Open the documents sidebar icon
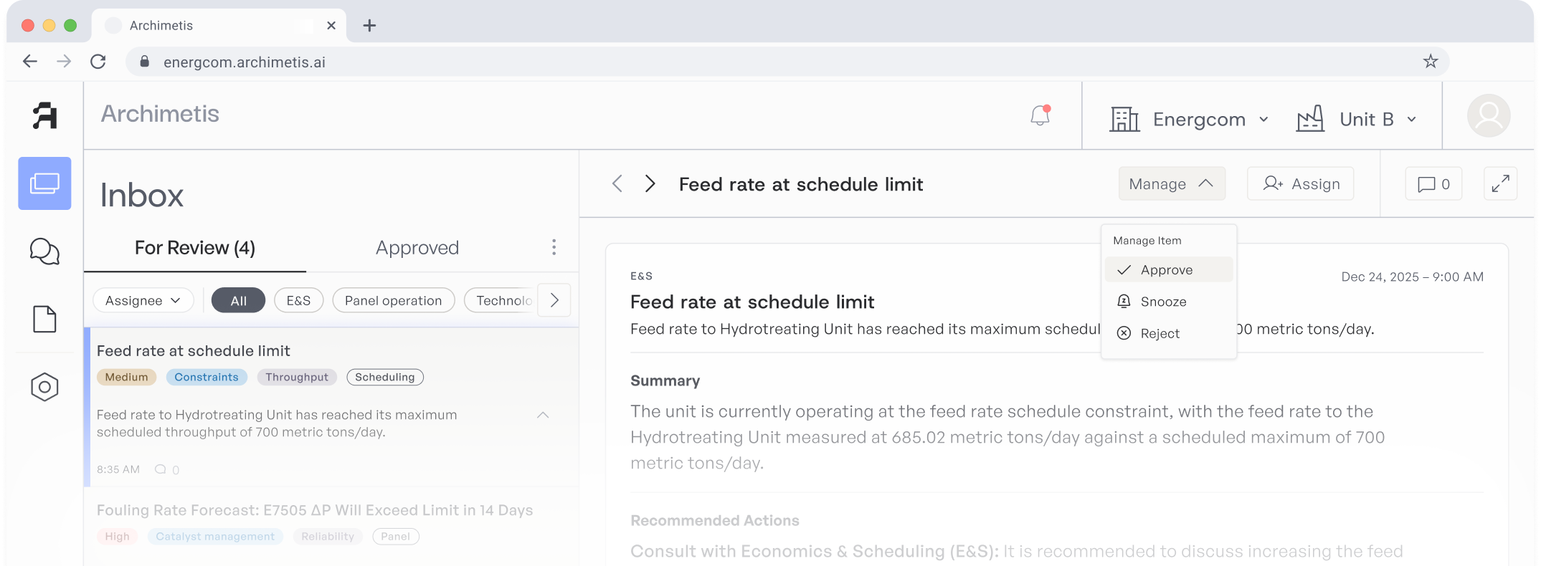The height and width of the screenshot is (566, 1541). (x=44, y=319)
